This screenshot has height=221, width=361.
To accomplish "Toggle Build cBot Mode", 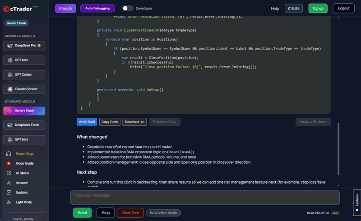I will (163, 213).
